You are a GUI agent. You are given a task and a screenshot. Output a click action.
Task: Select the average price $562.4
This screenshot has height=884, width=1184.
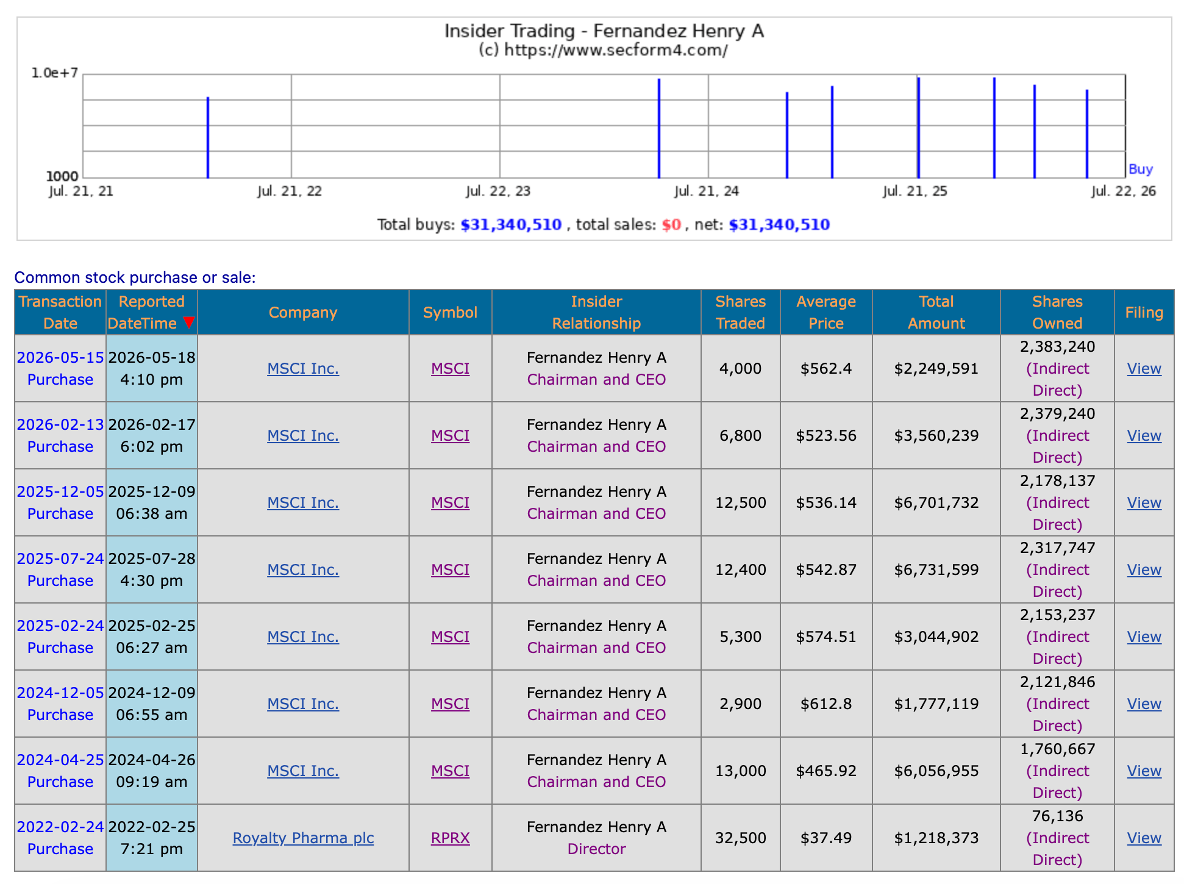point(826,368)
